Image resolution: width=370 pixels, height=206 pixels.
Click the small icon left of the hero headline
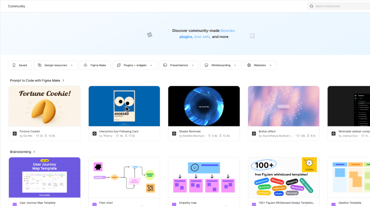tap(149, 35)
